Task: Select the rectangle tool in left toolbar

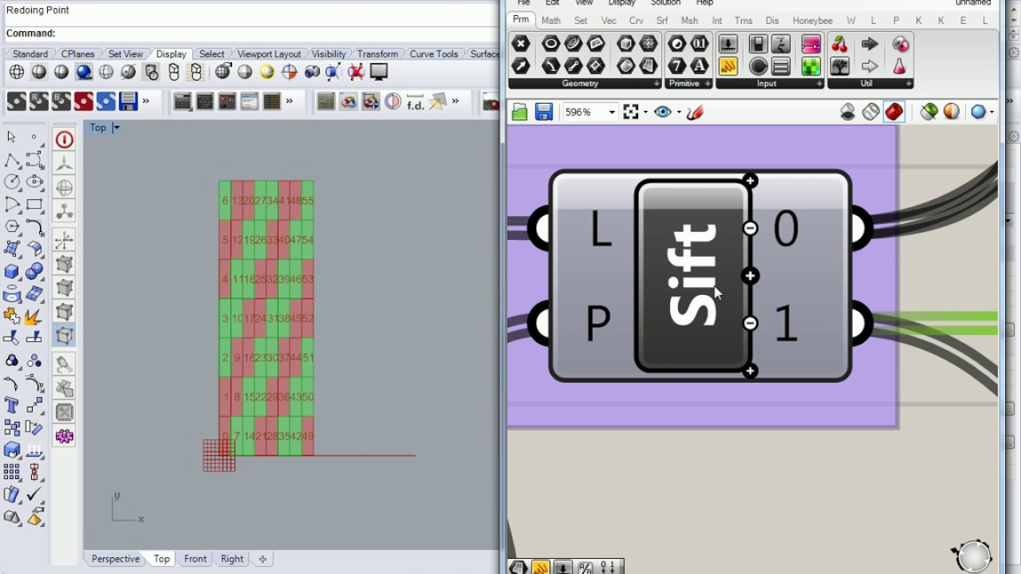Action: [x=34, y=205]
